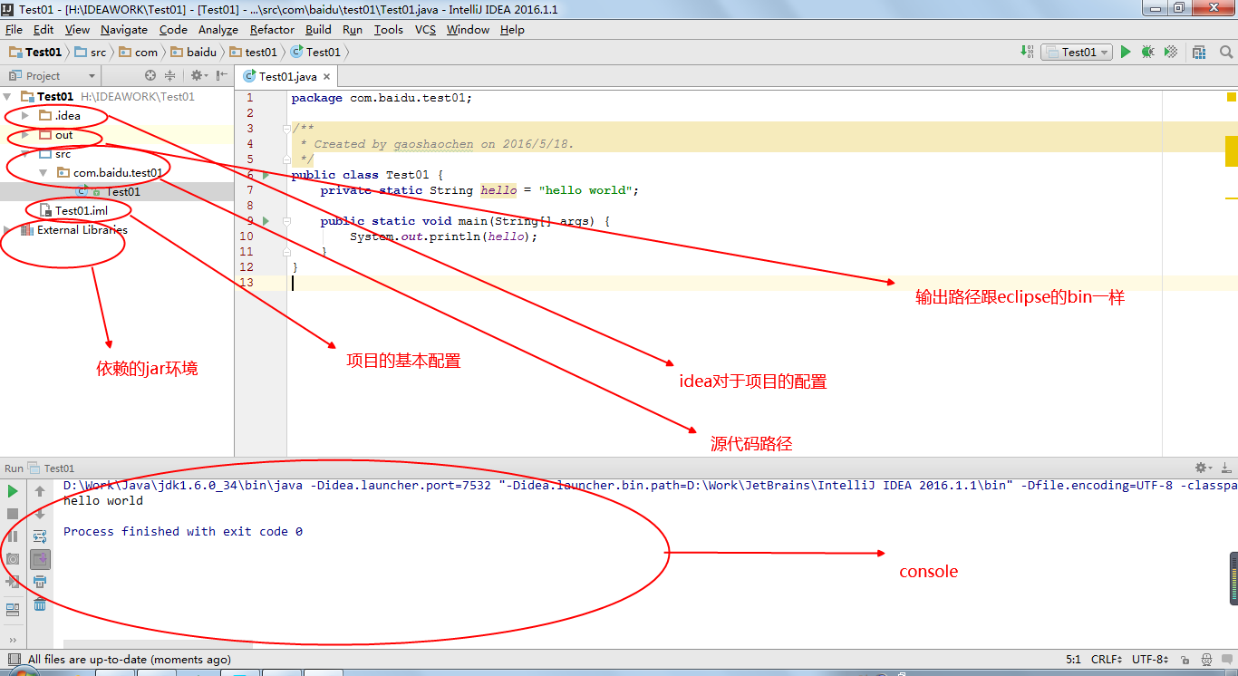Toggle the read-only lock in status bar

pyautogui.click(x=1187, y=660)
